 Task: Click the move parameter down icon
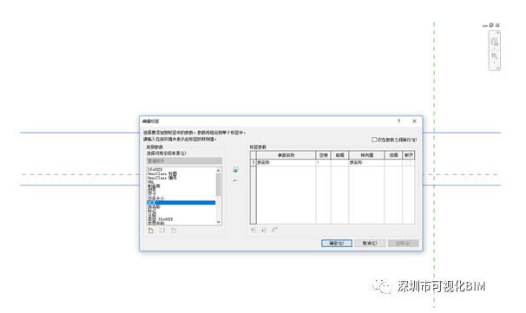pyautogui.click(x=264, y=230)
